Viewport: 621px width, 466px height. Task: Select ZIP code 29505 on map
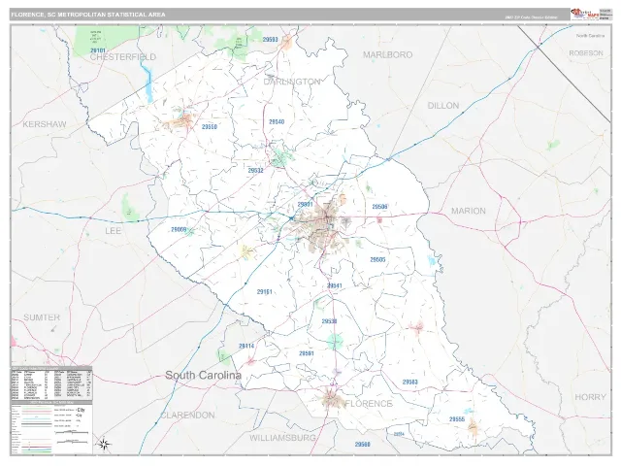coord(377,260)
